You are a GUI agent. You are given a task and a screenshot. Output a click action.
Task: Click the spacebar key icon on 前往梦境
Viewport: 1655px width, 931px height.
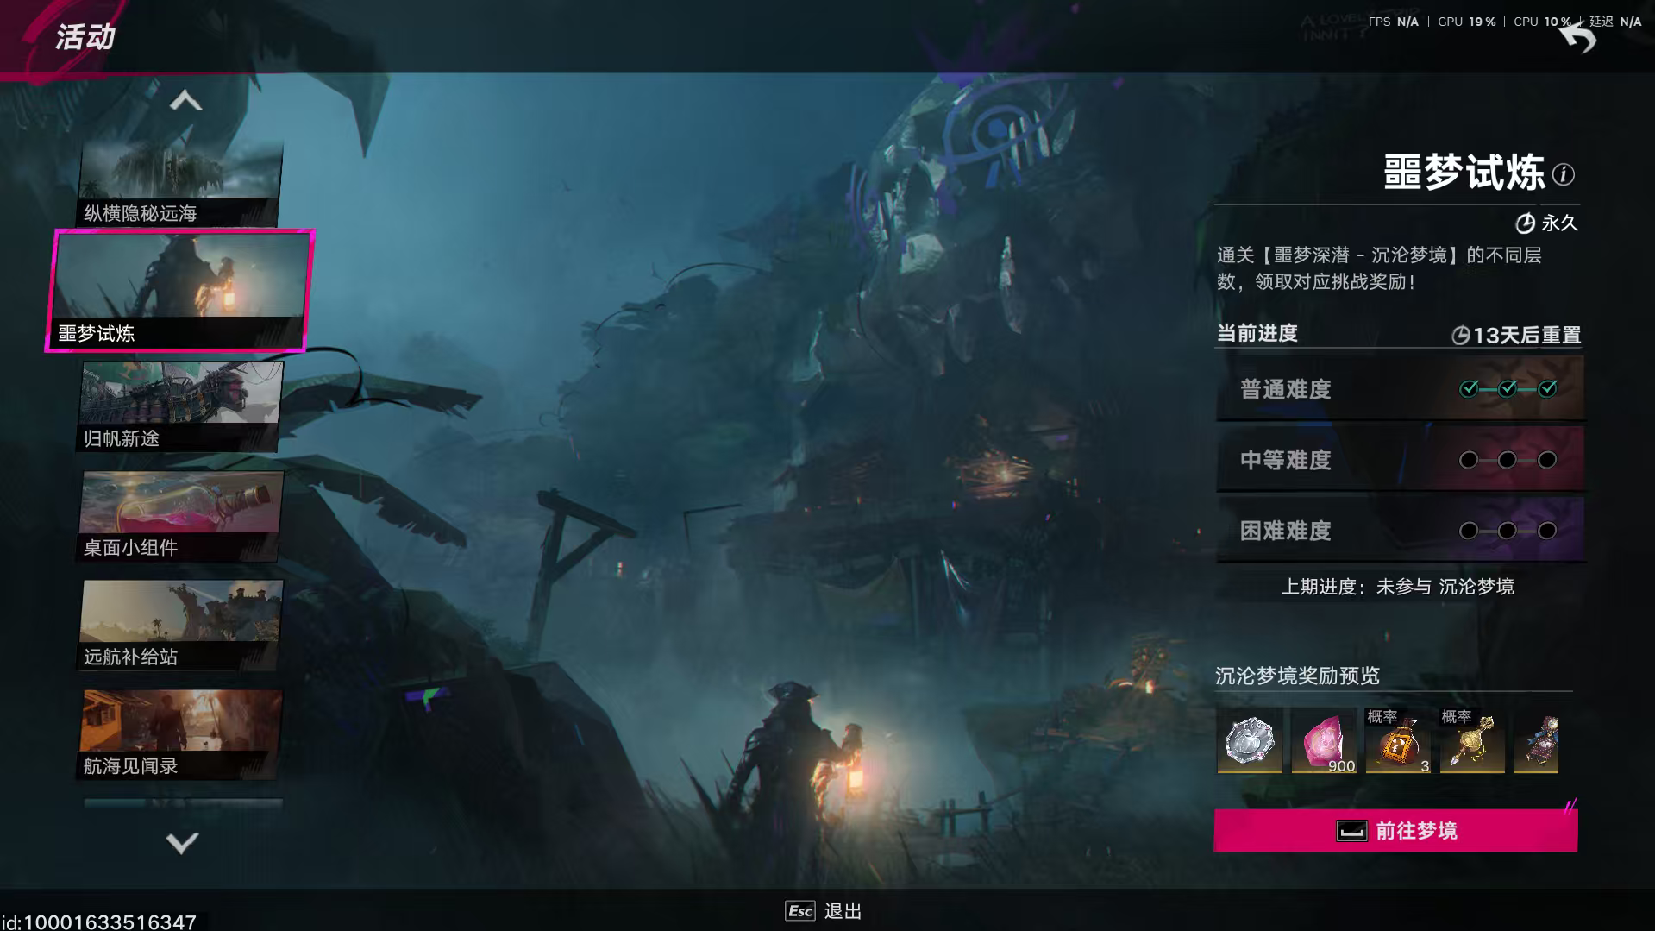[x=1351, y=831]
